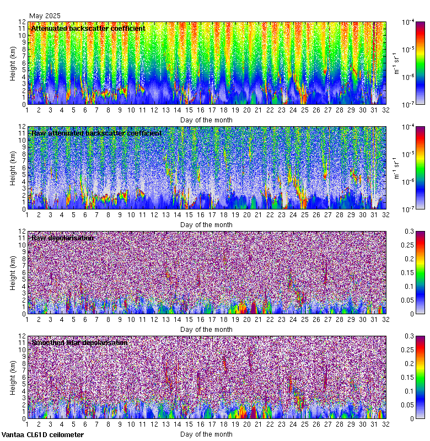Click day 32 tick label under the bottom panel
Image resolution: width=430 pixels, height=441 pixels.
386,424
